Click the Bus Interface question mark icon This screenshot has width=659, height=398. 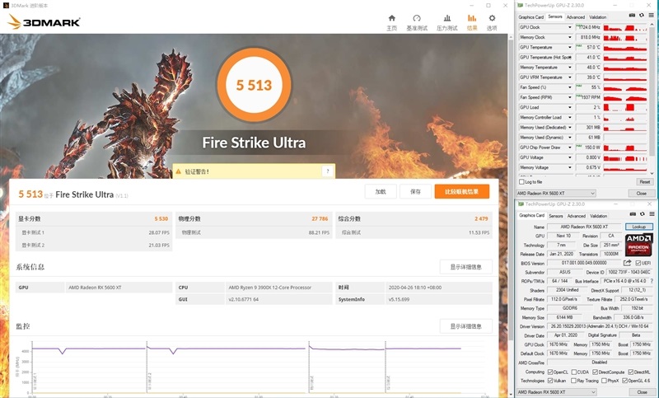point(650,281)
